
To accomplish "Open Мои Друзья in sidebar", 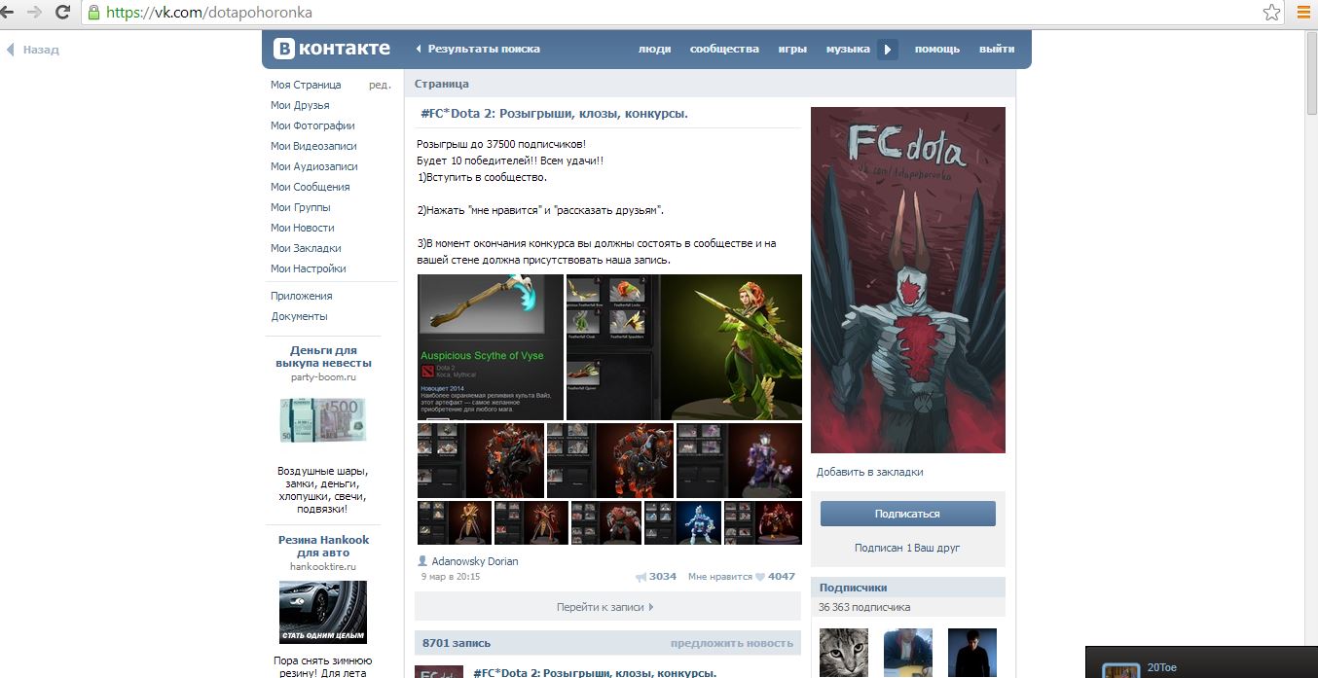I will point(300,105).
